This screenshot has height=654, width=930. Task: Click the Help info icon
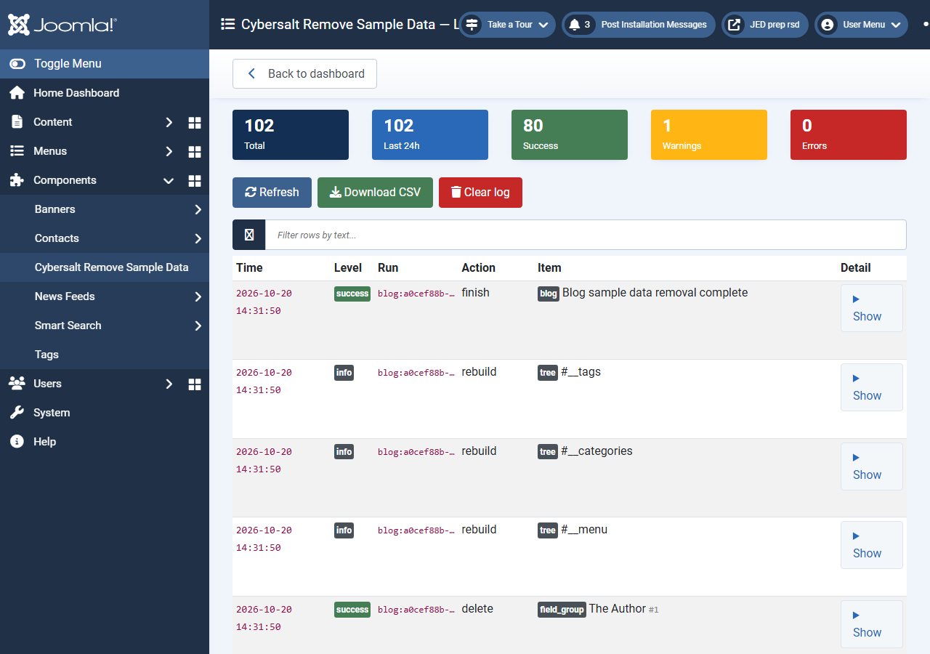[x=17, y=442]
